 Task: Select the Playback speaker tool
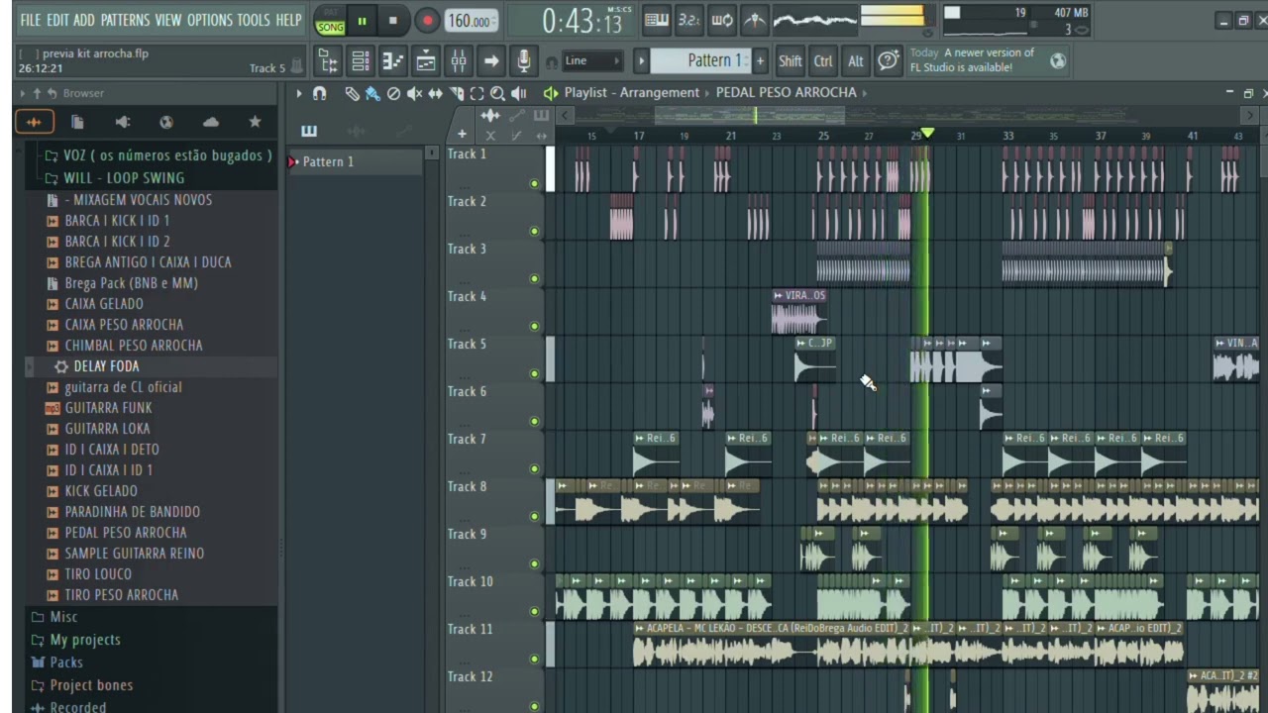pyautogui.click(x=518, y=93)
